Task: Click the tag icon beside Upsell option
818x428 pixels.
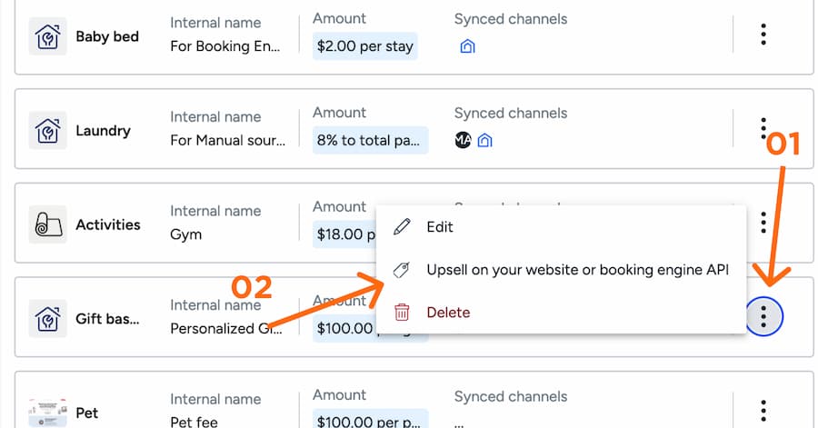Action: click(402, 270)
